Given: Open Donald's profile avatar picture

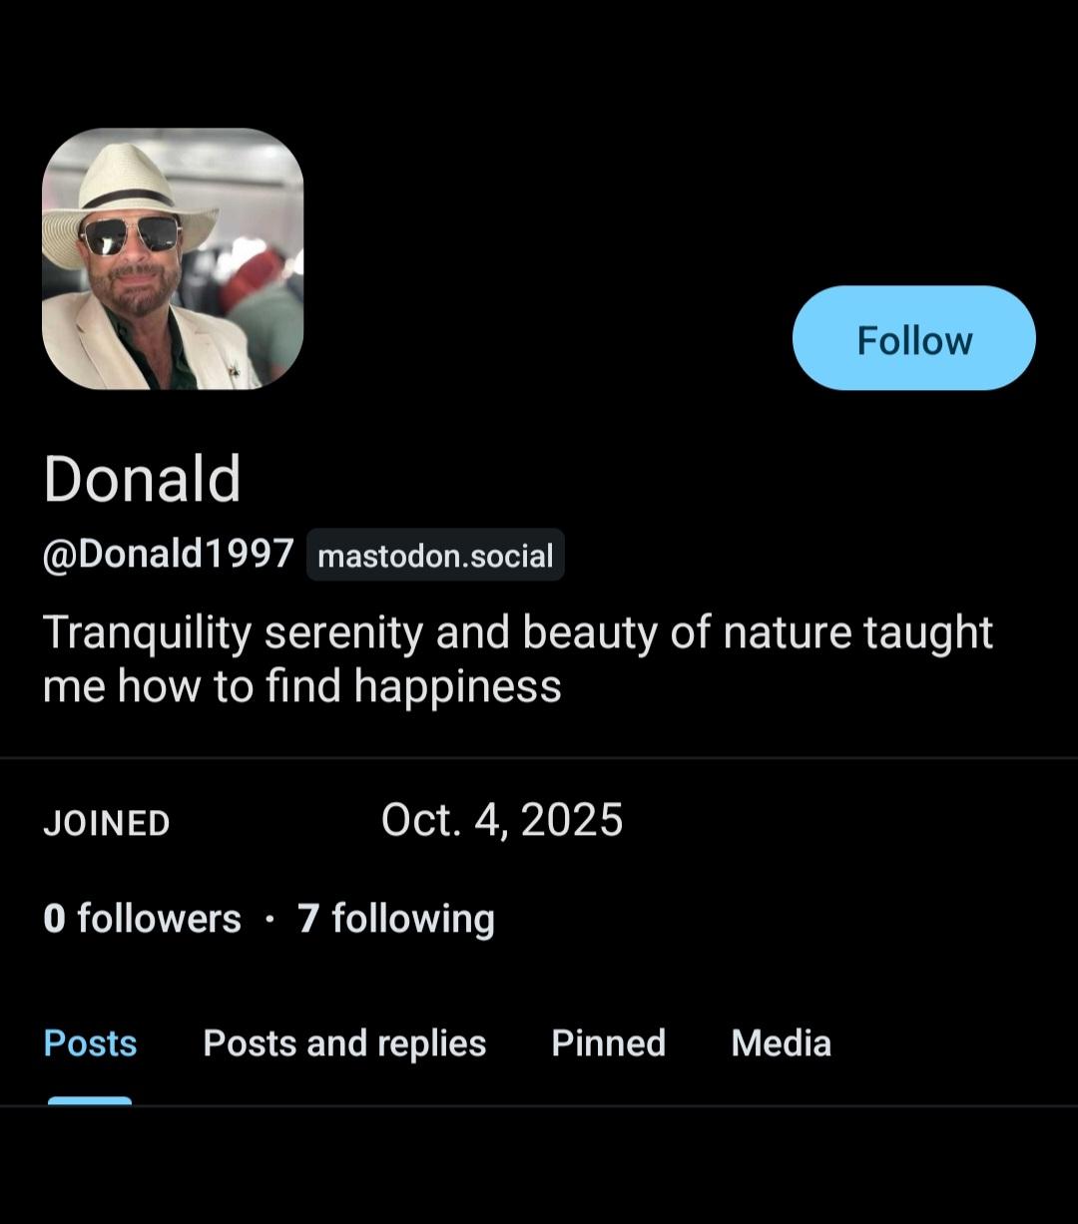Looking at the screenshot, I should pos(173,259).
